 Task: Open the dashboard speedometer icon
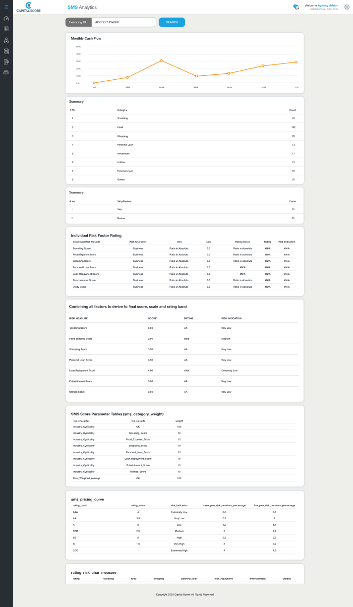(6, 18)
